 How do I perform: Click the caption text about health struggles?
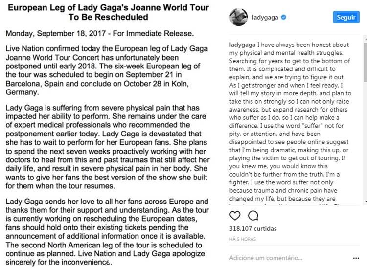coord(289,122)
